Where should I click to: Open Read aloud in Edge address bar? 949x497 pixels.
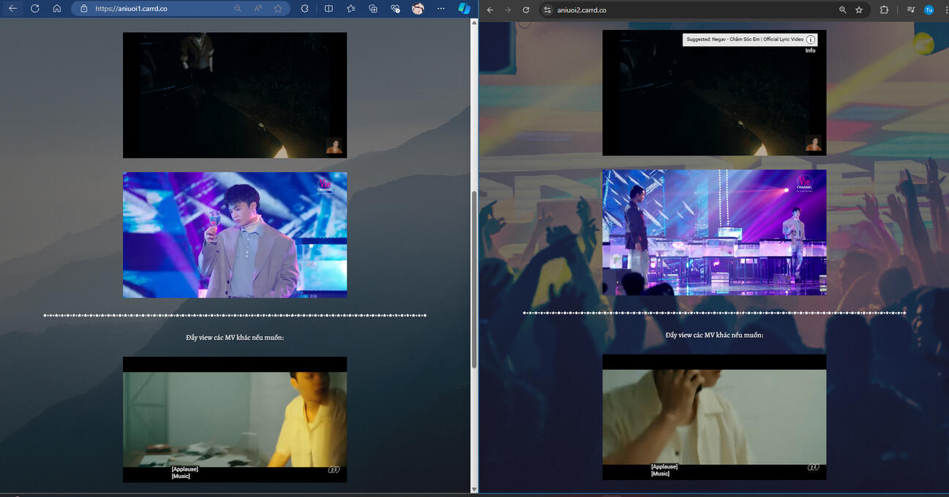258,9
